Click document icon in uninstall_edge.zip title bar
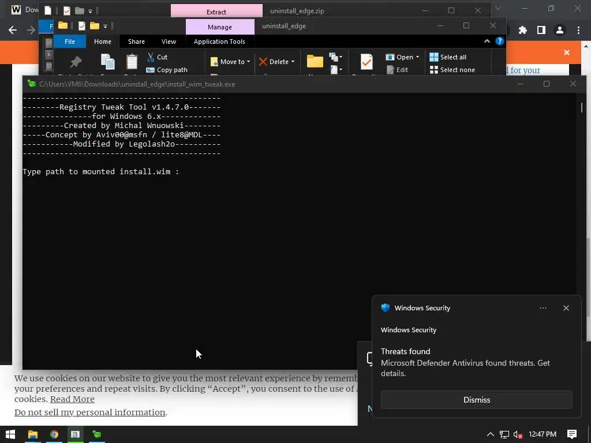The width and height of the screenshot is (591, 443). pyautogui.click(x=48, y=10)
